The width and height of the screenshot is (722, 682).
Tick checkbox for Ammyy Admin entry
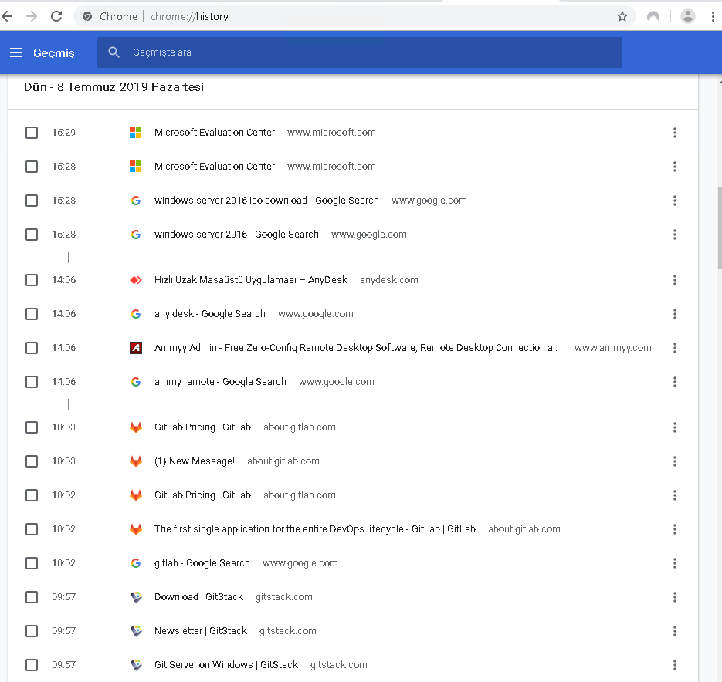[32, 348]
